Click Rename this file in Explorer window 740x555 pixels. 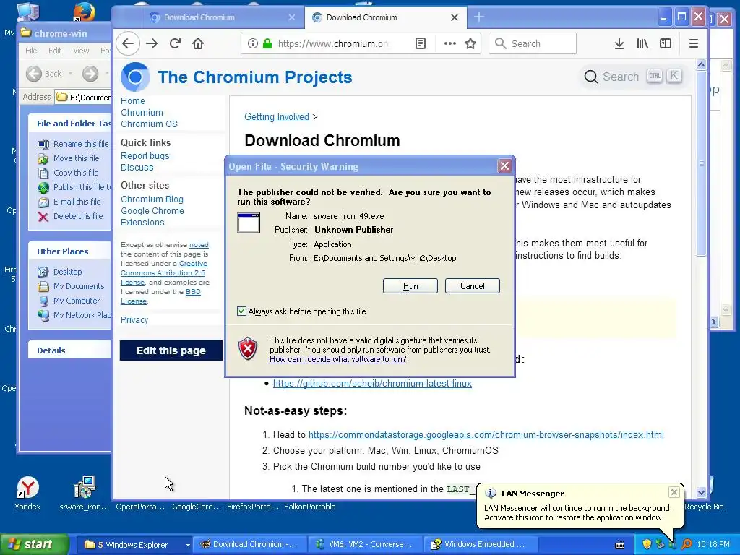click(x=81, y=144)
